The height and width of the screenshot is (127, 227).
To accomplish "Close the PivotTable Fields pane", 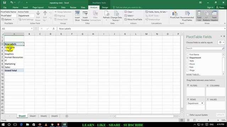I will (224, 36).
